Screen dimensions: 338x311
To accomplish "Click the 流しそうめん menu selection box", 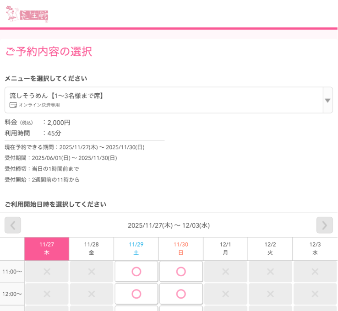I will tap(164, 100).
